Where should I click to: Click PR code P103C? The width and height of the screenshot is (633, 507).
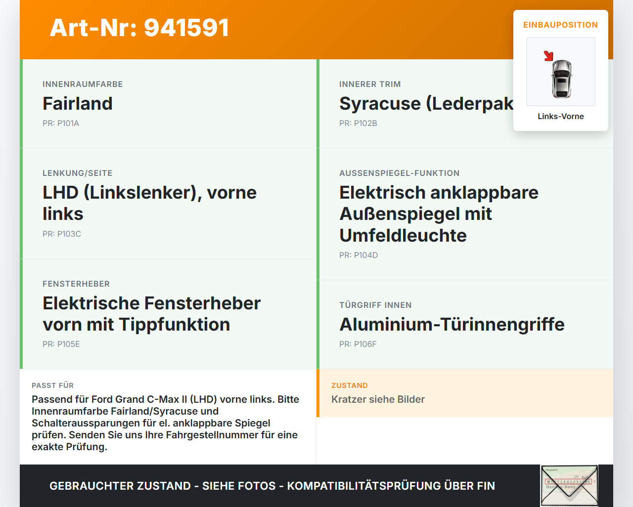[62, 234]
